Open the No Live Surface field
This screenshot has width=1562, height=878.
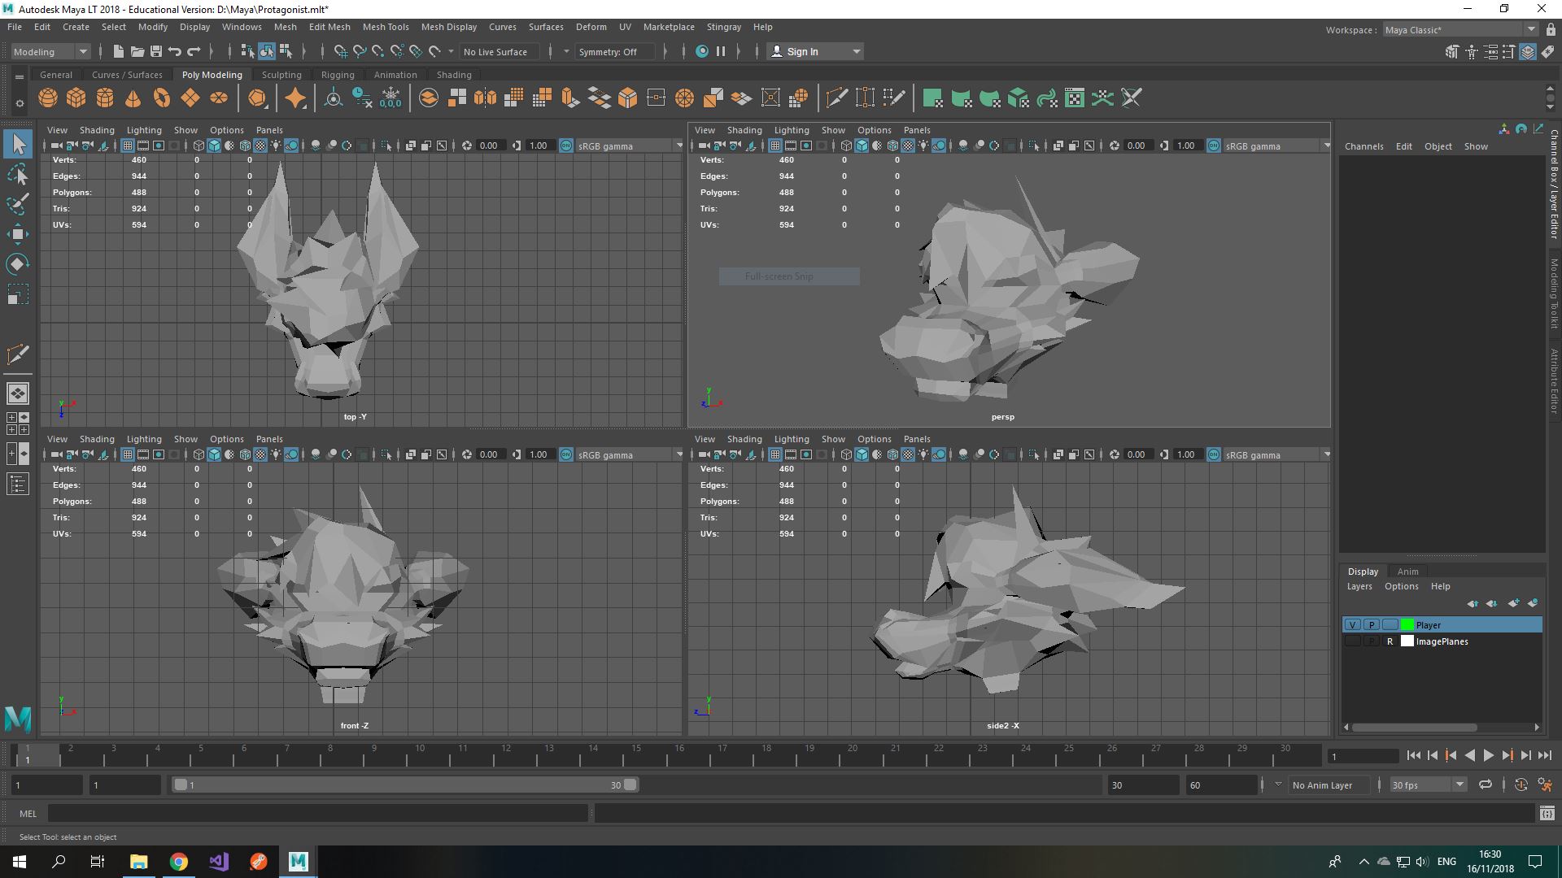click(x=500, y=51)
